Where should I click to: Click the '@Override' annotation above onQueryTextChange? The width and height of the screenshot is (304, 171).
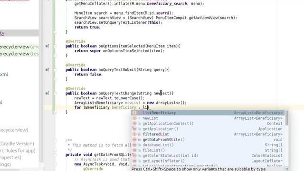pyautogui.click(x=76, y=89)
